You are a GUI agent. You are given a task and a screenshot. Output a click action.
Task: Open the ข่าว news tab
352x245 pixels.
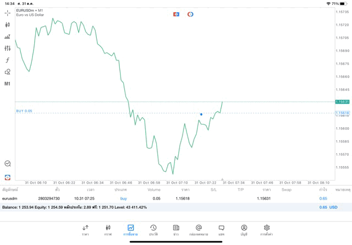(x=176, y=230)
